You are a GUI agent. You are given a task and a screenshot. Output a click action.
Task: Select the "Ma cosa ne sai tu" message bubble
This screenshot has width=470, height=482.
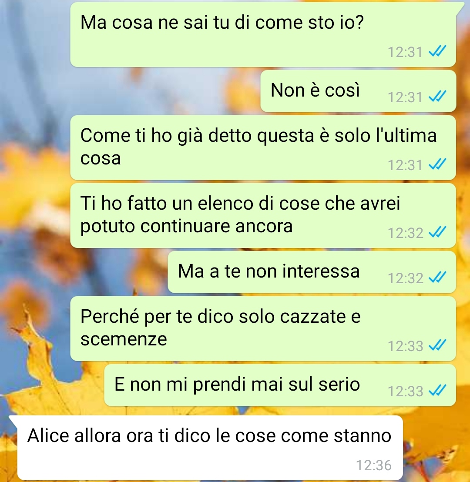click(263, 34)
